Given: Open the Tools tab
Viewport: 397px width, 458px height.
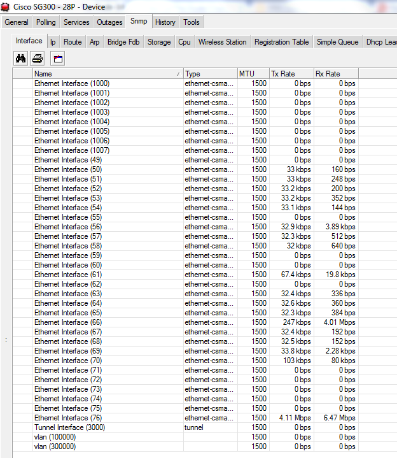Looking at the screenshot, I should [x=192, y=22].
